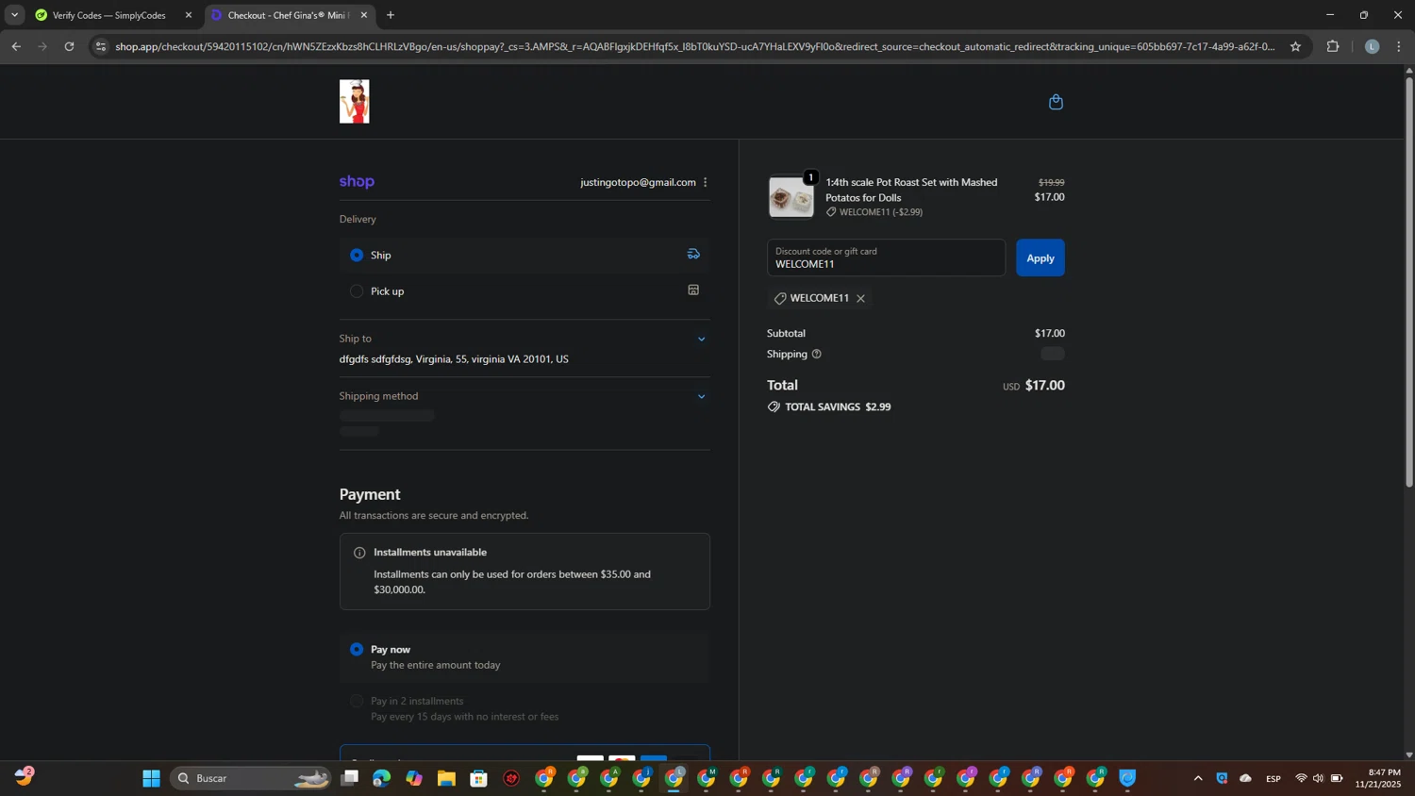Click the delivery truck icon

click(693, 255)
